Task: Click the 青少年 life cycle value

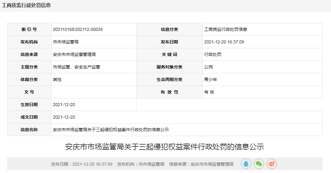Action: coord(210,79)
